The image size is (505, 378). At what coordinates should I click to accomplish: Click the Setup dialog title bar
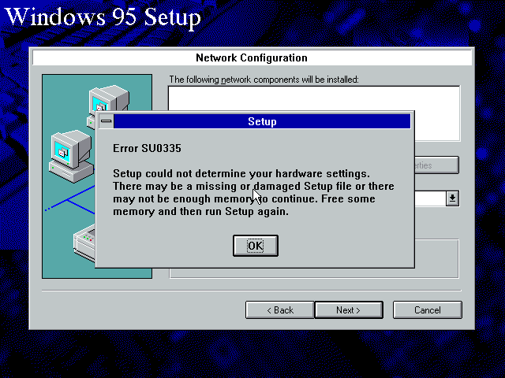coord(262,121)
